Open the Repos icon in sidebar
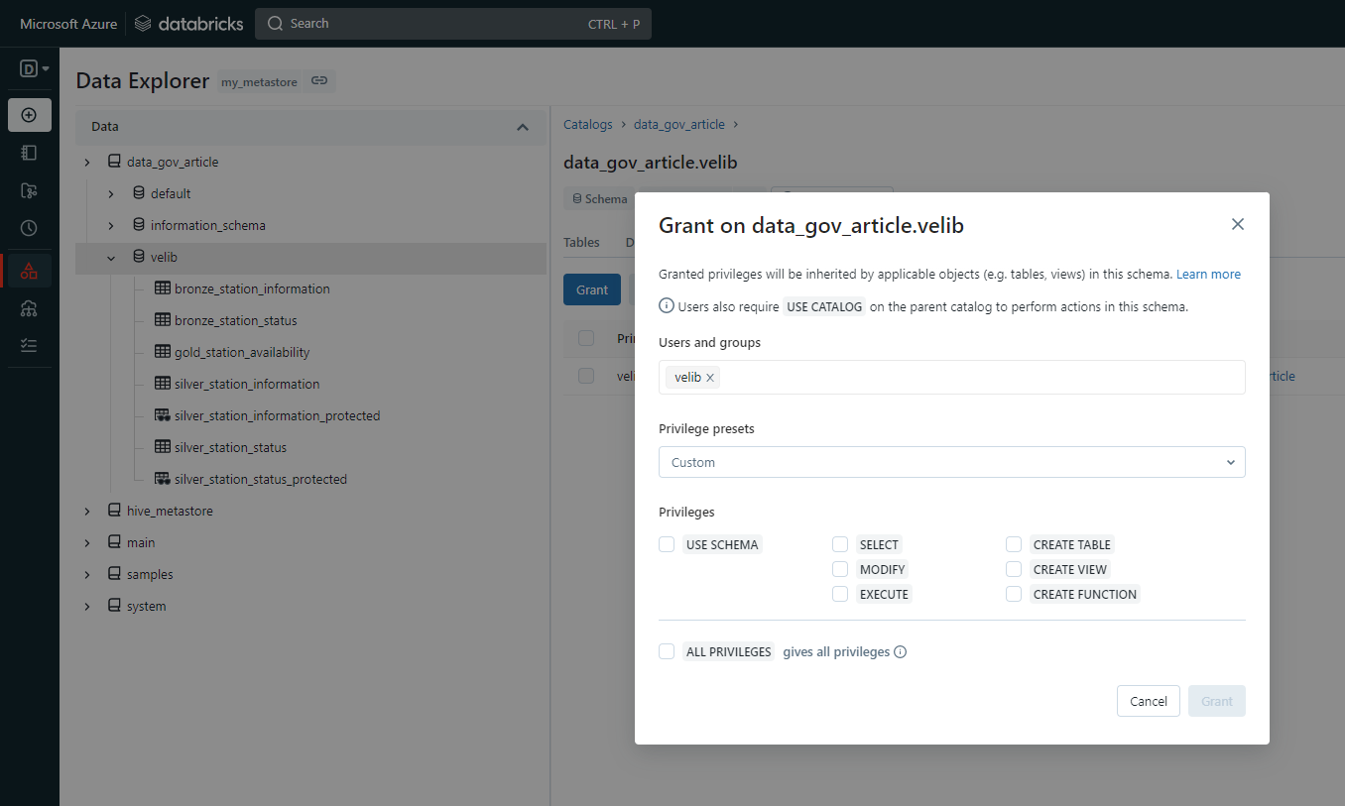This screenshot has width=1345, height=806. tap(29, 190)
